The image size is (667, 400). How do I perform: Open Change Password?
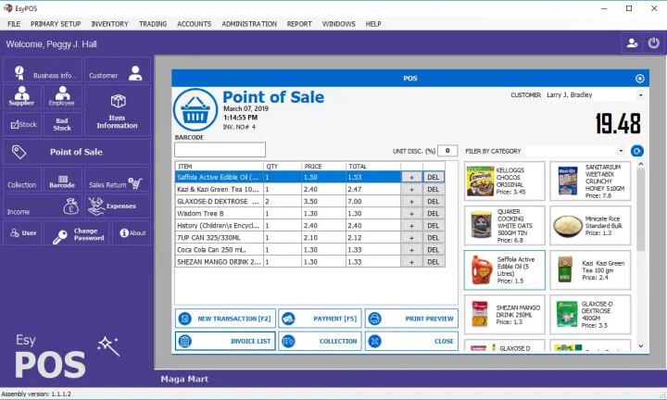click(x=77, y=233)
